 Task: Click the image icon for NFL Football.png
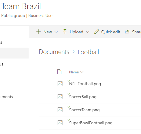click(x=60, y=84)
